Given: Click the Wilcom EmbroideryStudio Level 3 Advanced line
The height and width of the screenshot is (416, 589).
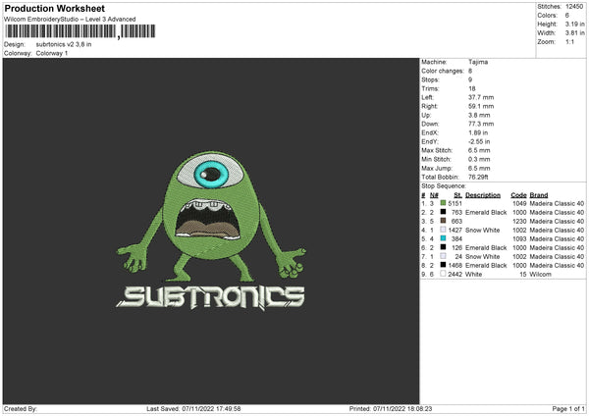Looking at the screenshot, I should 70,20.
